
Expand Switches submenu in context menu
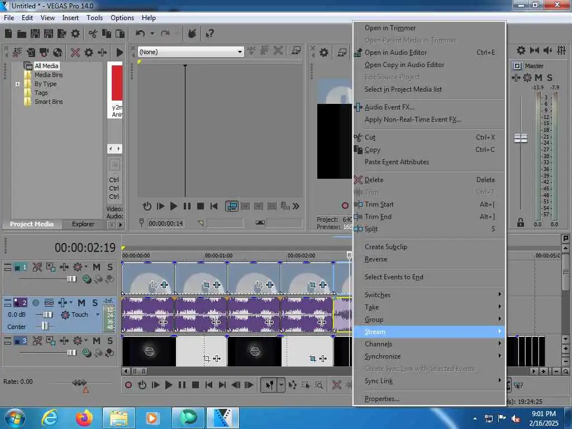[x=430, y=295]
